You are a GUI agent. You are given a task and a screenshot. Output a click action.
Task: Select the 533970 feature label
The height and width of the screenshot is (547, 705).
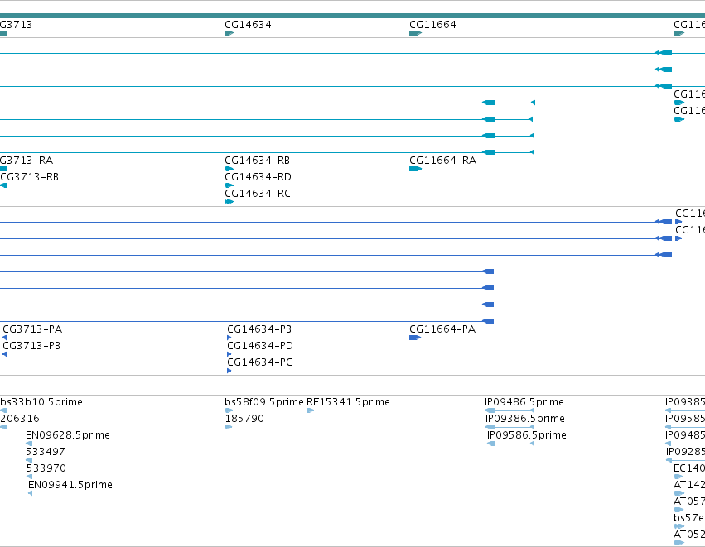point(46,468)
